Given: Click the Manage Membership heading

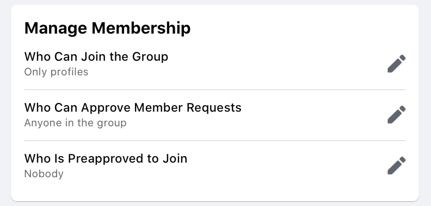Looking at the screenshot, I should [107, 28].
